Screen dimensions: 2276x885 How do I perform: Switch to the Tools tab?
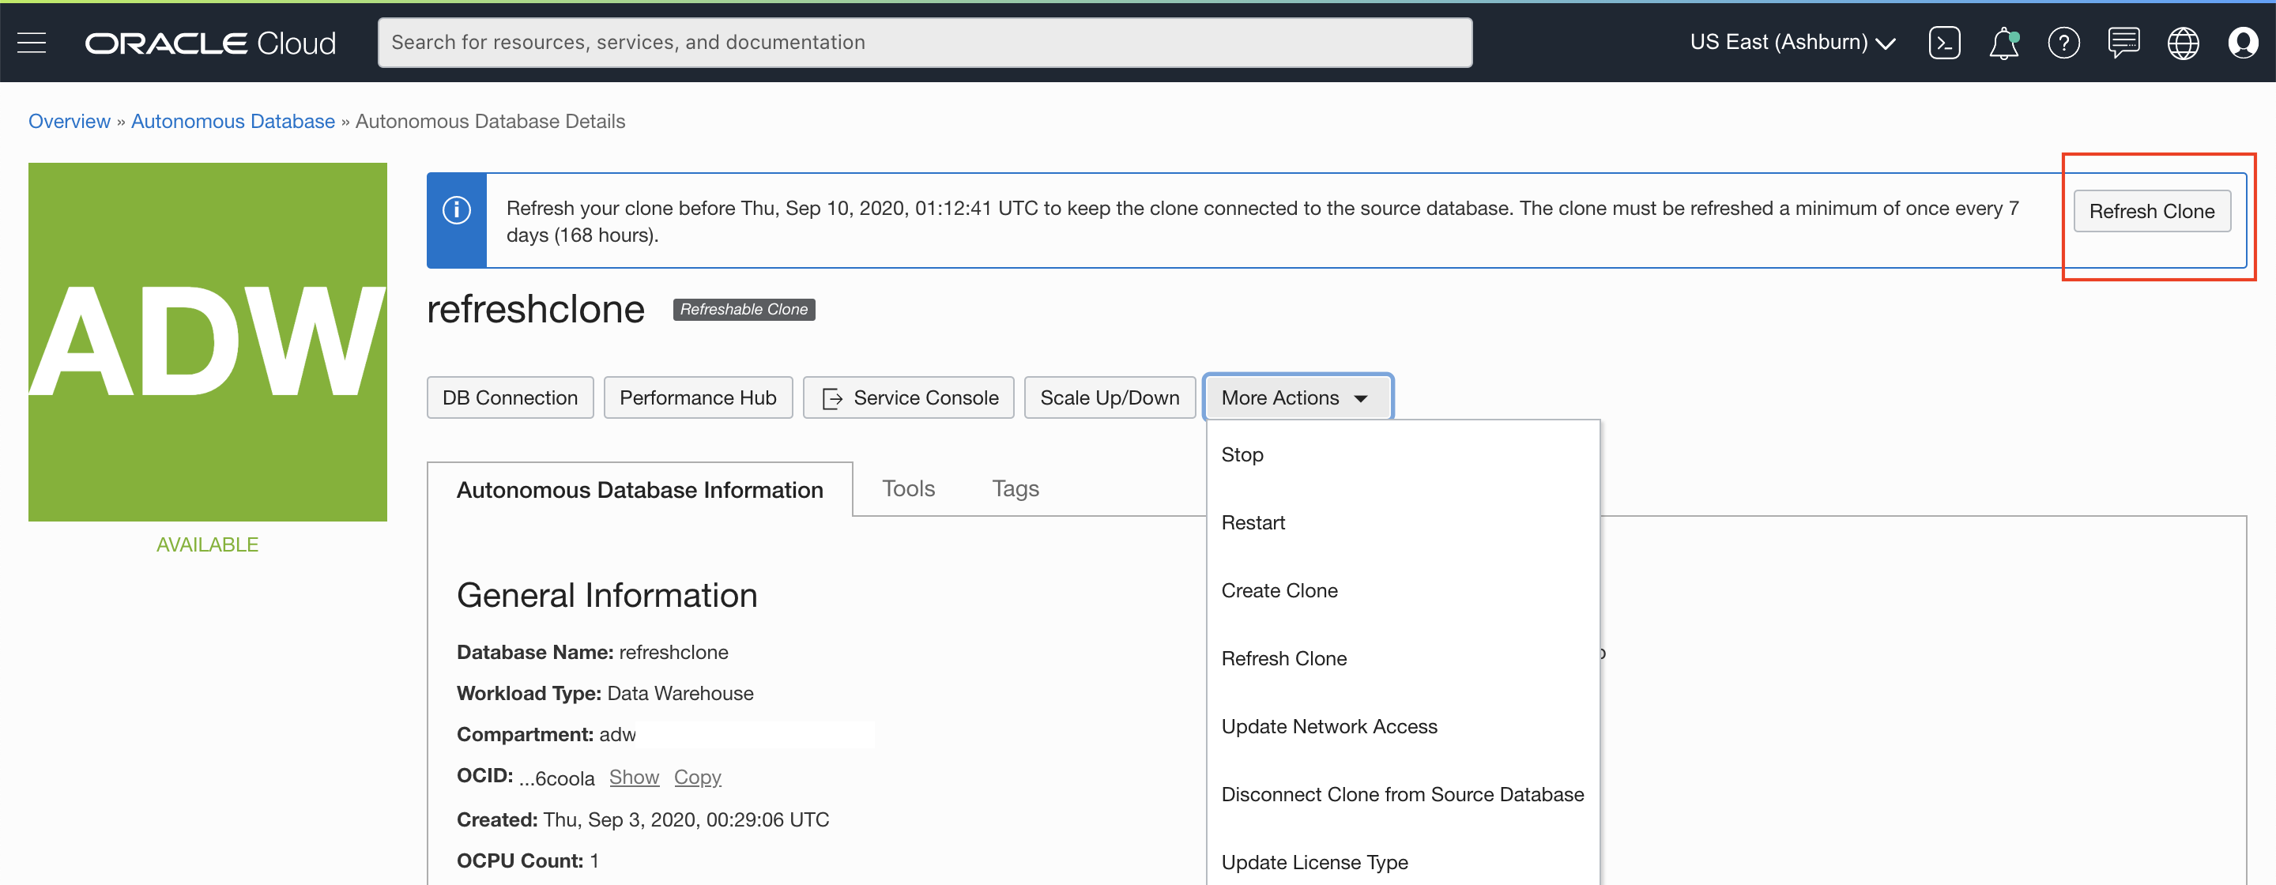(x=907, y=488)
